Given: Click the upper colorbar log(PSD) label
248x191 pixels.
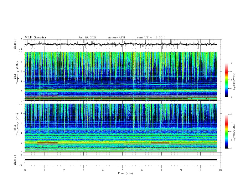Looking at the screenshot, I should (x=234, y=81).
